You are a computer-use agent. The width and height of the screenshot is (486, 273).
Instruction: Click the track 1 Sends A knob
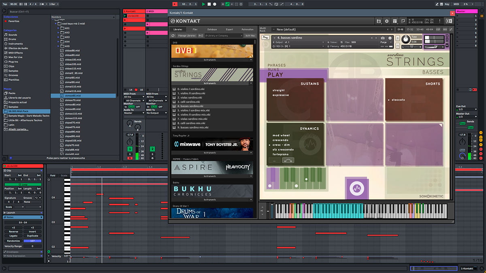[129, 124]
